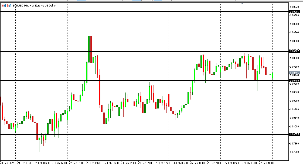Click the 1.08860 price scale label
The height and width of the screenshot is (165, 303).
point(294,15)
